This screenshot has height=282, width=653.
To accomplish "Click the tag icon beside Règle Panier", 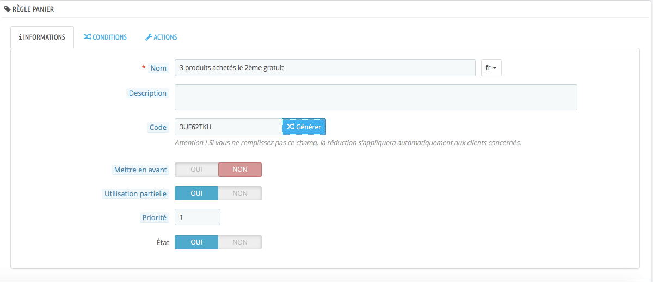I will coord(8,9).
